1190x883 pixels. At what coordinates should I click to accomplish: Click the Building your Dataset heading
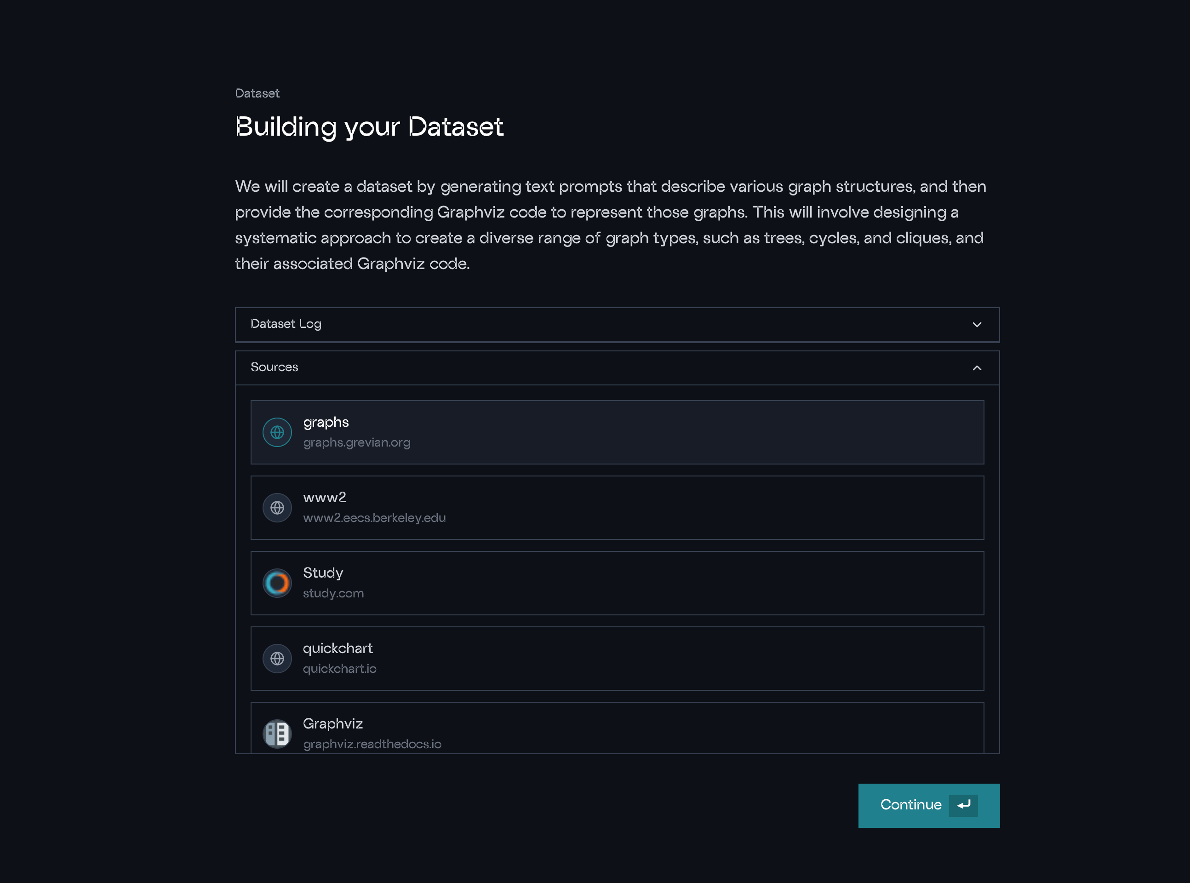369,127
